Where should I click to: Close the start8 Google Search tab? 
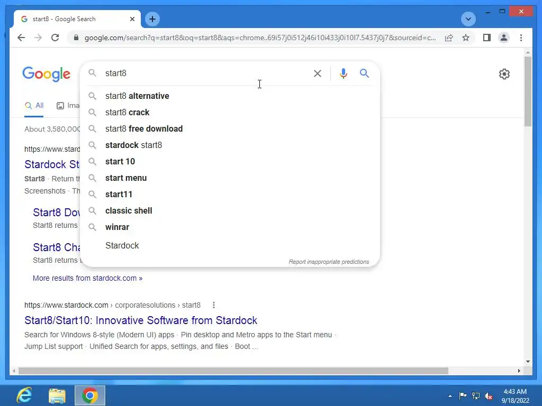click(132, 19)
